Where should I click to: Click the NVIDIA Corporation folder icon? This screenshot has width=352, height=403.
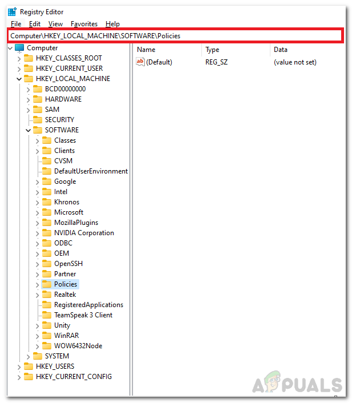pos(47,233)
